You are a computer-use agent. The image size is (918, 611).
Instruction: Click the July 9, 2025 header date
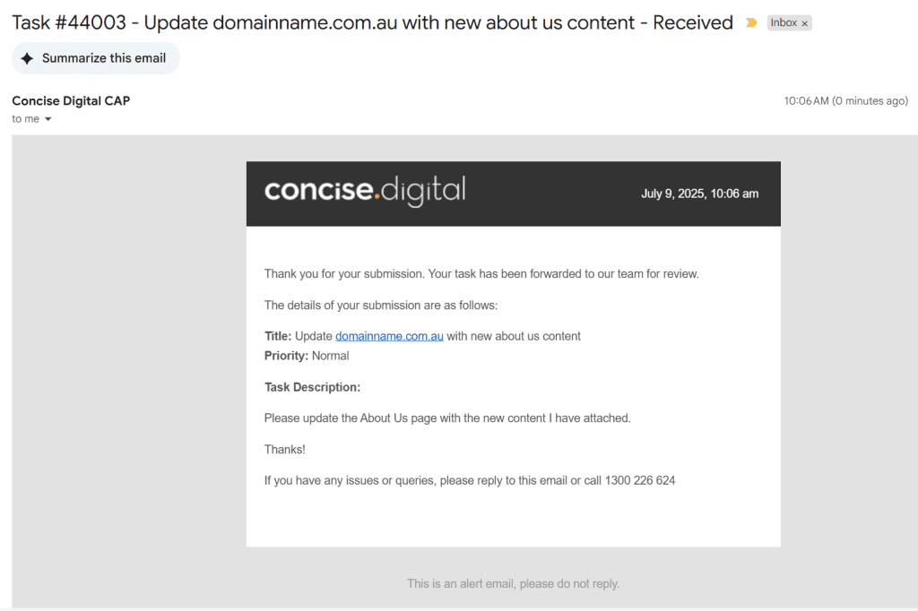[699, 194]
